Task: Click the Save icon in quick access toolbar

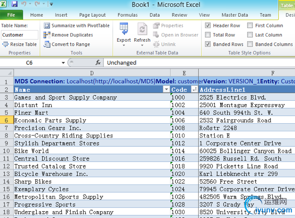Action: click(14, 4)
